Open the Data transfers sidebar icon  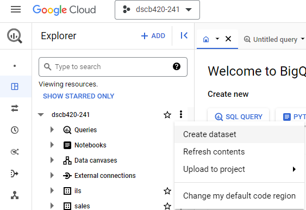coord(15,108)
